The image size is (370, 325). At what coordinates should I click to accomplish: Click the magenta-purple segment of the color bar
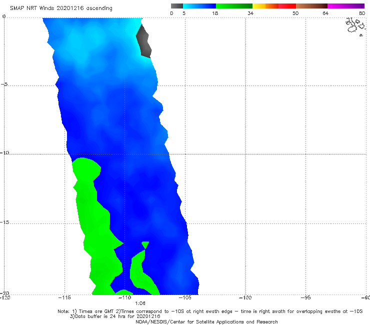pyautogui.click(x=346, y=6)
